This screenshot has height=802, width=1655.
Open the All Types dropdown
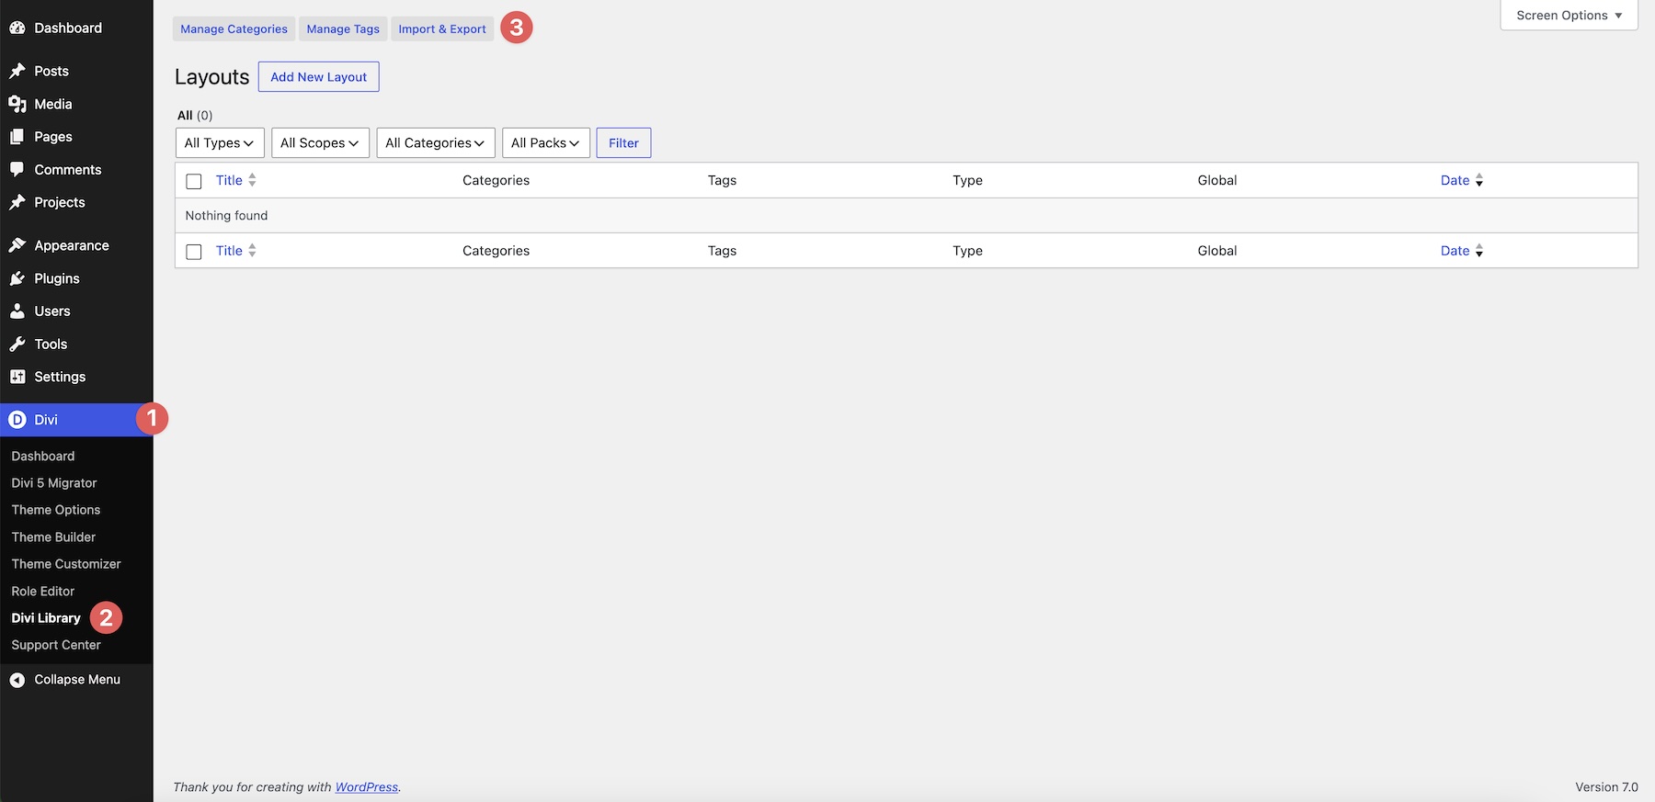point(220,142)
